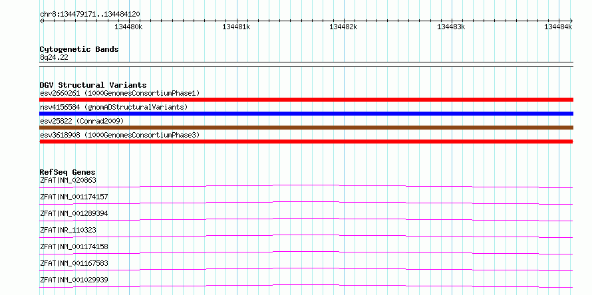Click the 134482k ruler tick label
The image size is (592, 295).
[344, 27]
